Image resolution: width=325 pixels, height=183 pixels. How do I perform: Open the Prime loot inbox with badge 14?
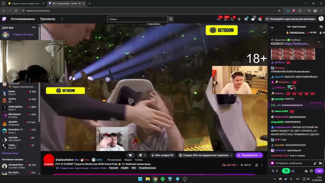click(x=219, y=19)
